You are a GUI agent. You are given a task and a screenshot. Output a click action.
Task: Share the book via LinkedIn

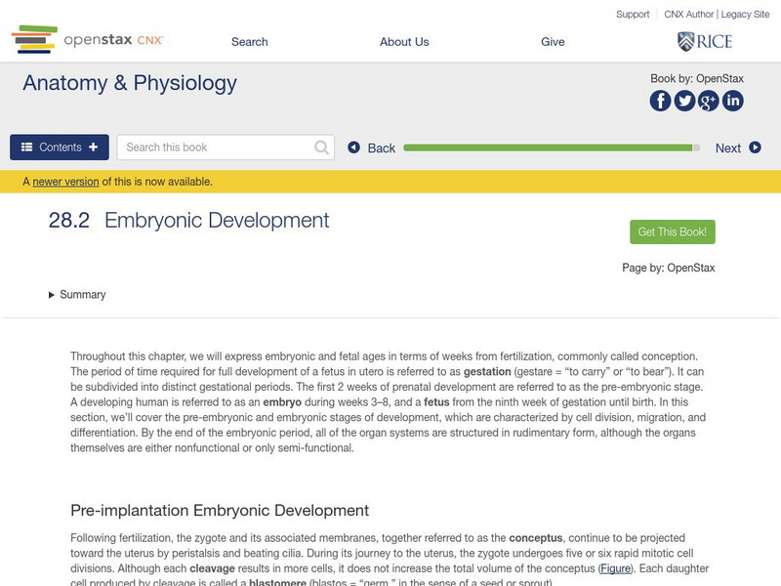(x=732, y=101)
